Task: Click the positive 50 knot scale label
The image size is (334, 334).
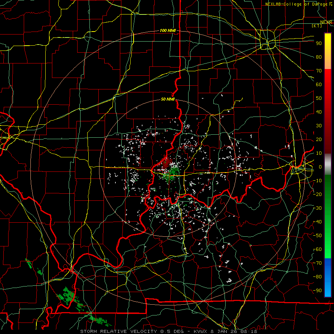Action: pyautogui.click(x=319, y=98)
